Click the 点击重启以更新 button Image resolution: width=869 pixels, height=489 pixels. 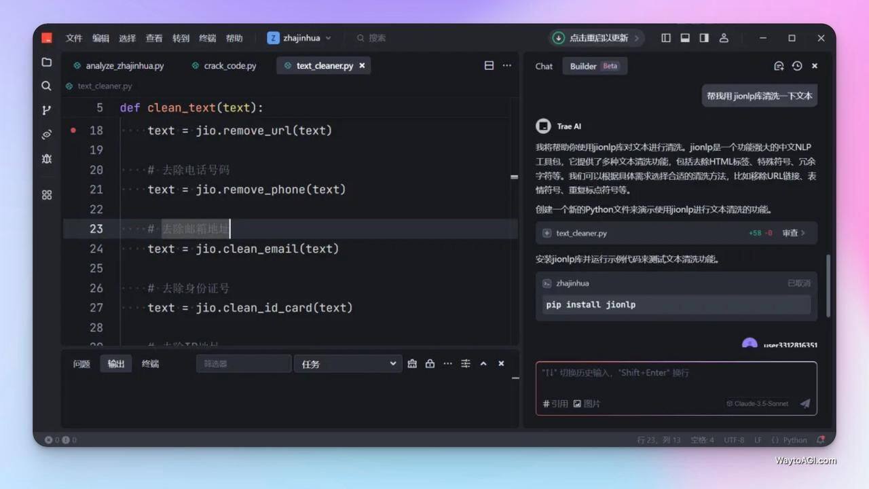coord(597,38)
